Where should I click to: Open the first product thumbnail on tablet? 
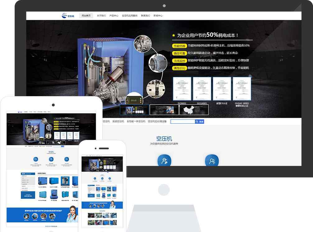(43, 181)
